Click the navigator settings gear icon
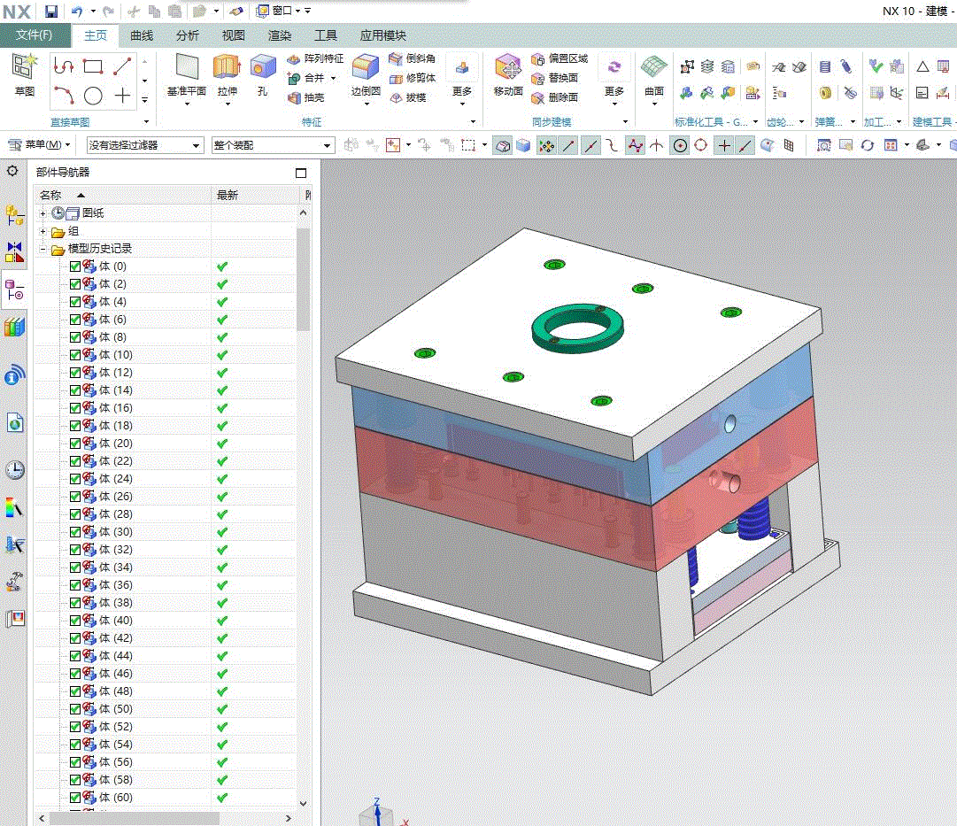 tap(12, 171)
